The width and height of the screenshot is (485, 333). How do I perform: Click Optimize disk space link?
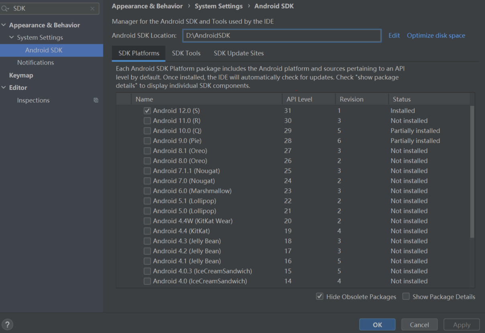pyautogui.click(x=436, y=35)
